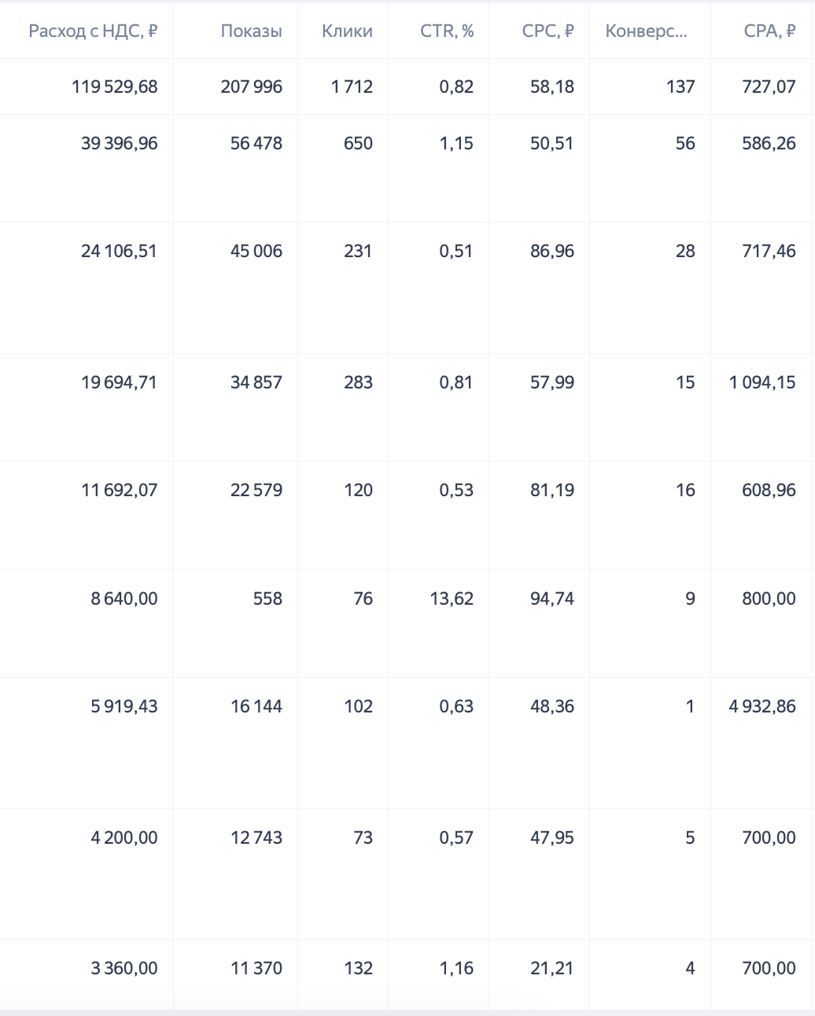Sort by the CPA, ₽ column header

pos(769,31)
